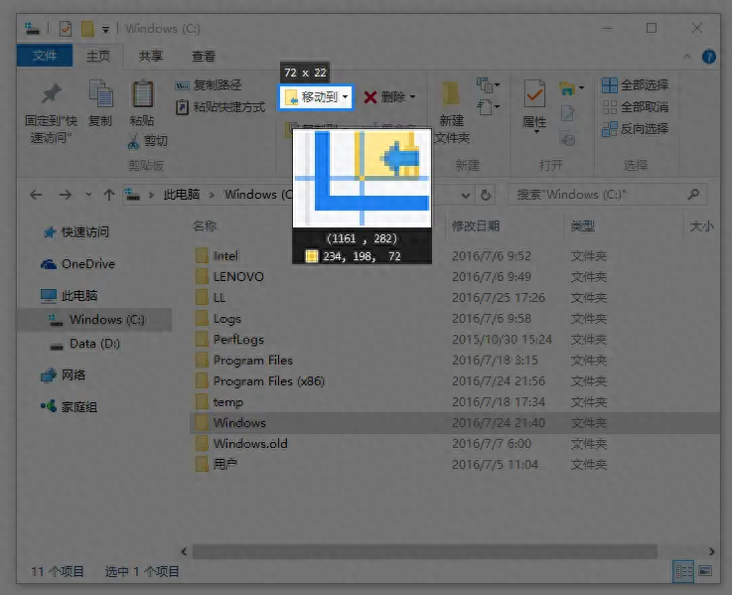
Task: Click the horizontal scrollbar track
Action: tap(425, 551)
